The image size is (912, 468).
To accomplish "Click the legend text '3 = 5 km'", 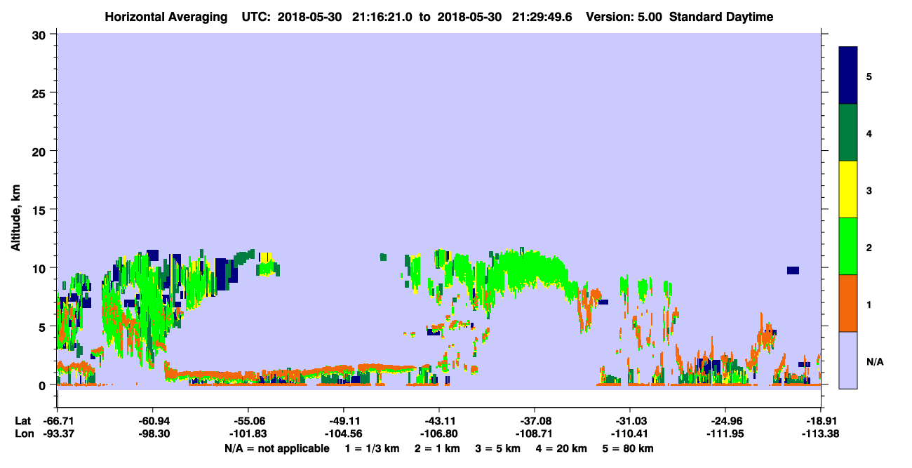I will (x=499, y=448).
